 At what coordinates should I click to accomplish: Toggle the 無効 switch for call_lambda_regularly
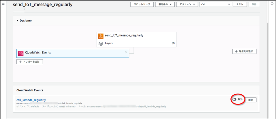[x=234, y=99]
